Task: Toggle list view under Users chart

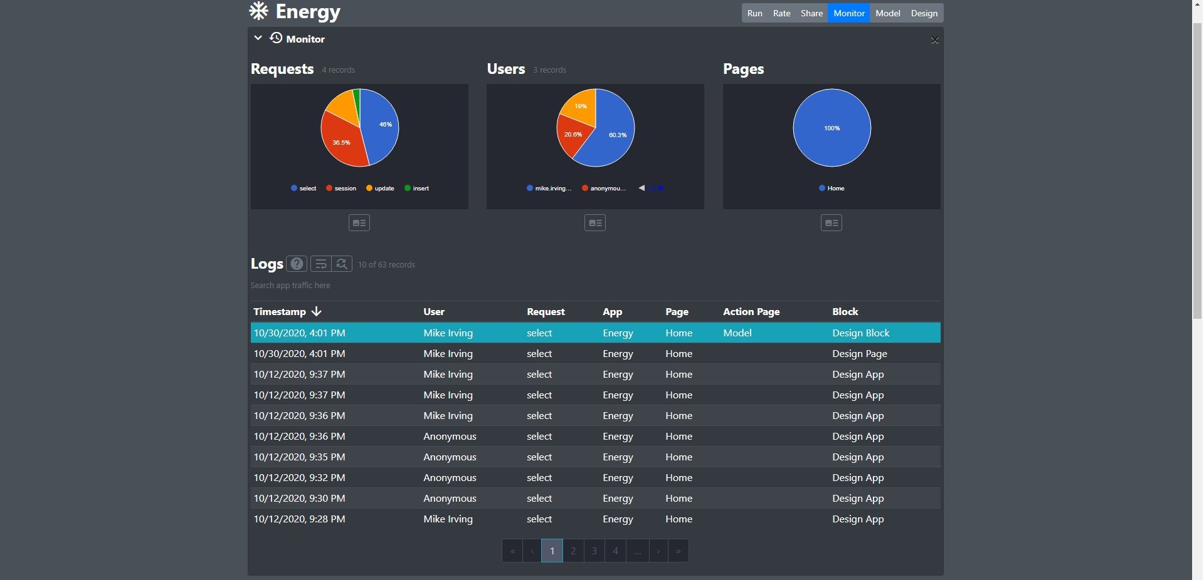Action: point(595,223)
